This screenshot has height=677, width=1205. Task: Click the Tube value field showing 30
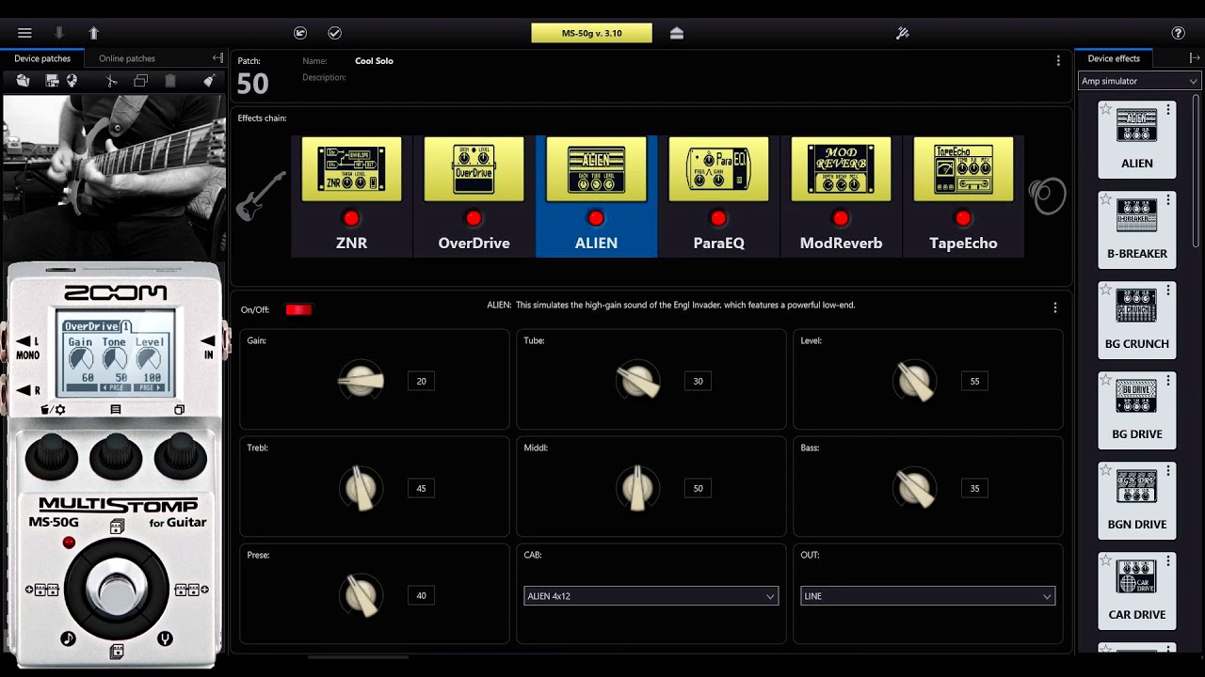698,381
